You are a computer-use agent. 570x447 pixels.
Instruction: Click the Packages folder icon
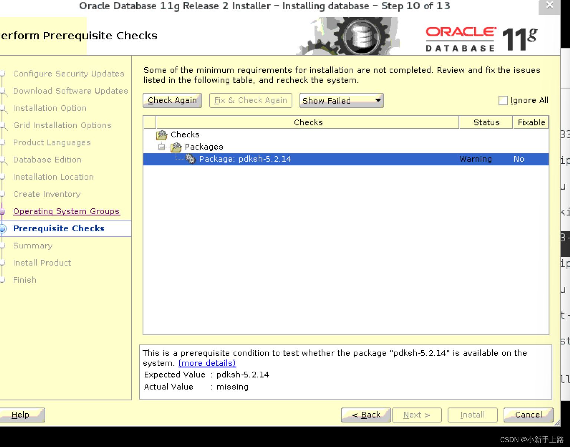[176, 147]
